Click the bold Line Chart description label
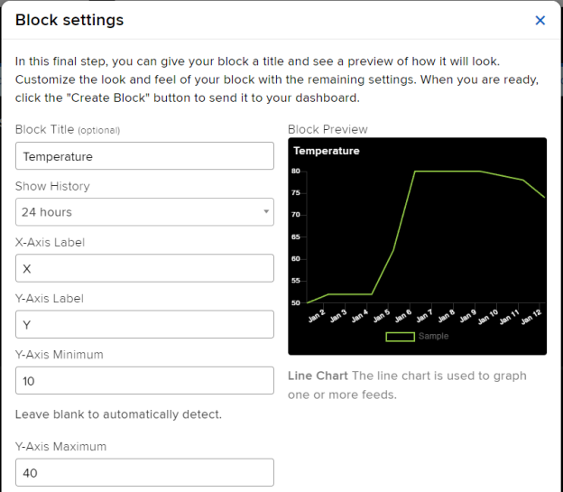The height and width of the screenshot is (492, 563). pos(318,376)
